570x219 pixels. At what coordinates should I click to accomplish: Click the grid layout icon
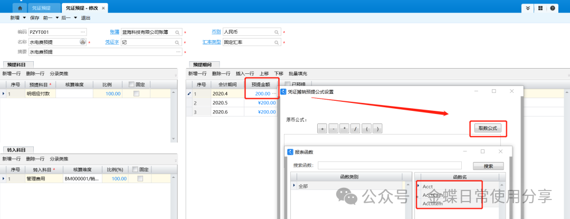point(540,8)
